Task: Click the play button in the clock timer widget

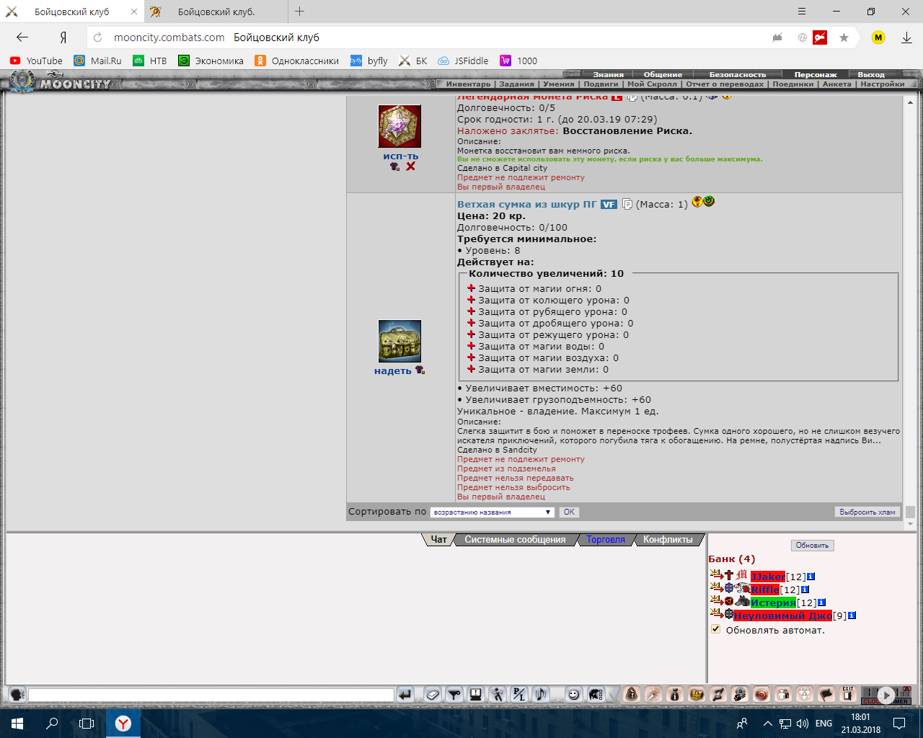Action: pos(886,696)
